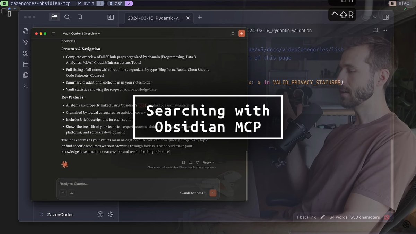Open Claude Sonnet 4 model selector
416x234 pixels.
tap(193, 193)
